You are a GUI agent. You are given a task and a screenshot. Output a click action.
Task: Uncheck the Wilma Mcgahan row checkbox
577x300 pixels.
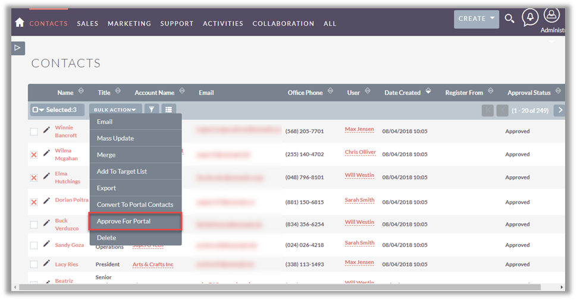[34, 154]
